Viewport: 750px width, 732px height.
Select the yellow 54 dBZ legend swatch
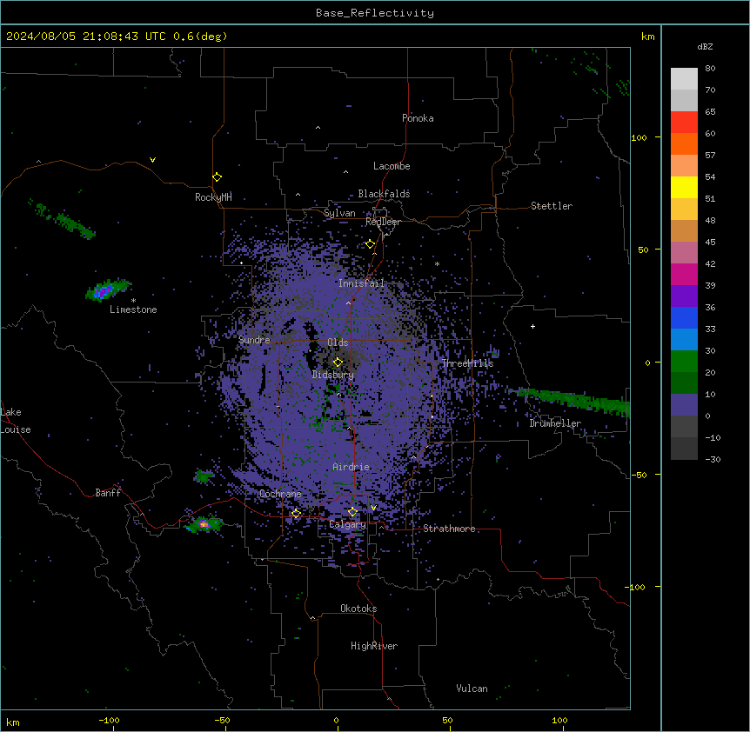click(x=684, y=187)
